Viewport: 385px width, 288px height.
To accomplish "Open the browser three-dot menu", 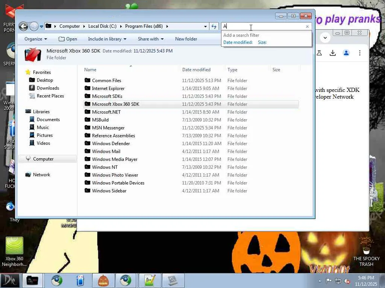I will [360, 53].
